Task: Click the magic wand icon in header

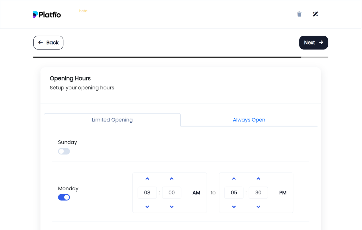Action: tap(315, 14)
